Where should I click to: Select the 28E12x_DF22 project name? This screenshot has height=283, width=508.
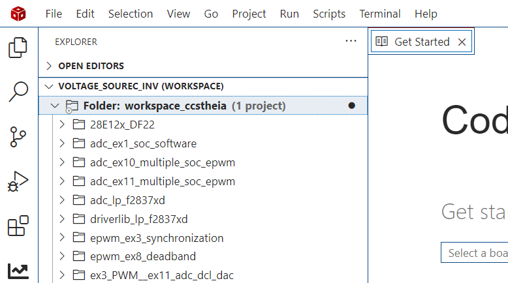pos(122,125)
